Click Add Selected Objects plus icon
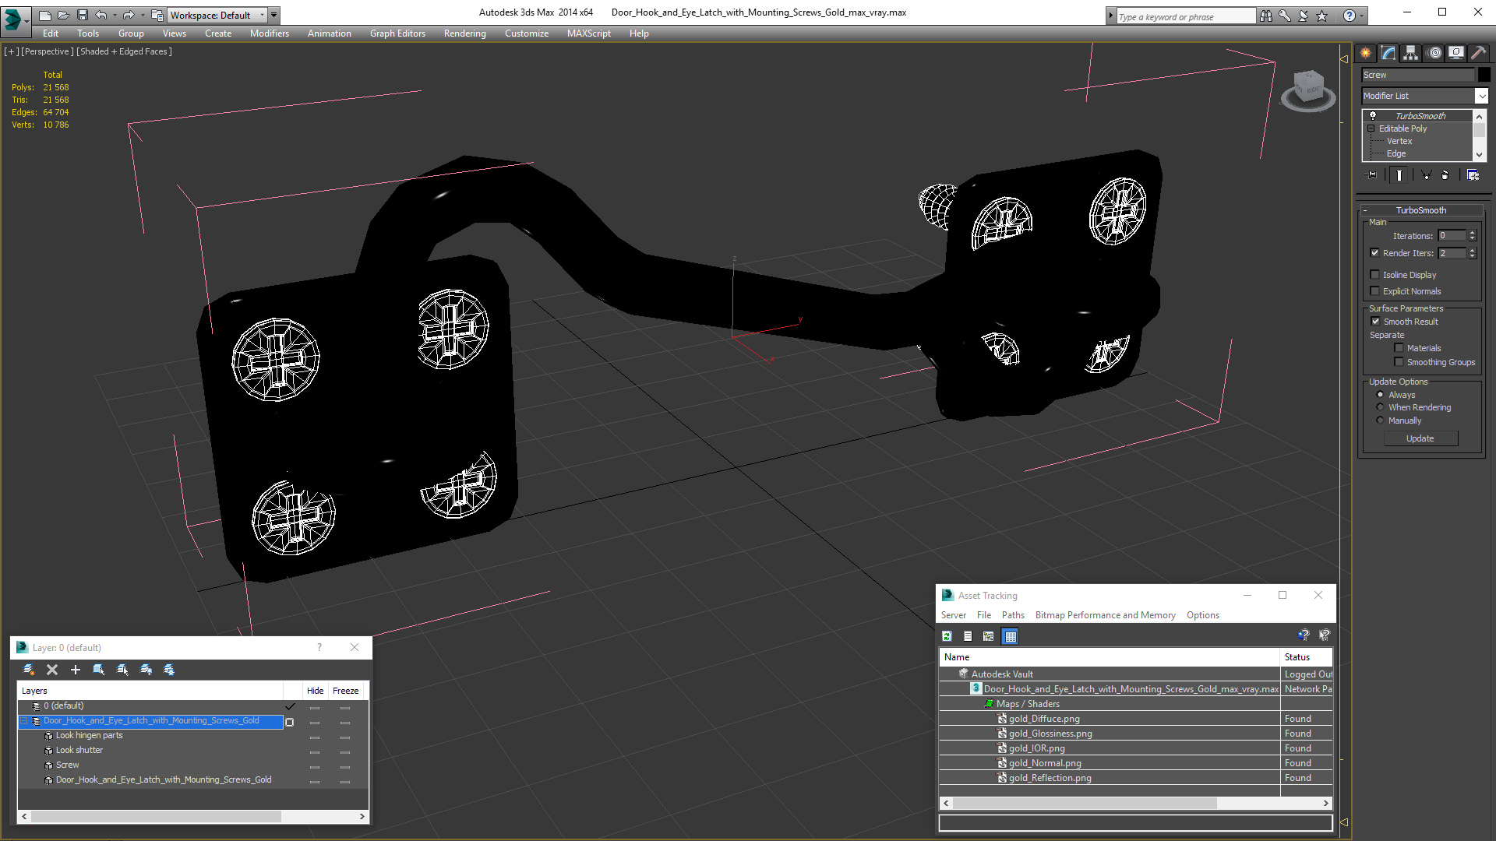This screenshot has height=841, width=1496. coord(76,670)
